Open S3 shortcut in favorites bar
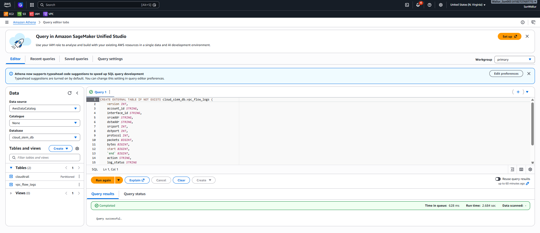The image size is (540, 233). point(22,14)
